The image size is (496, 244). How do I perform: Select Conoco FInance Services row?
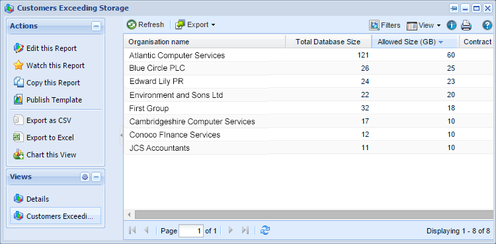(308, 134)
